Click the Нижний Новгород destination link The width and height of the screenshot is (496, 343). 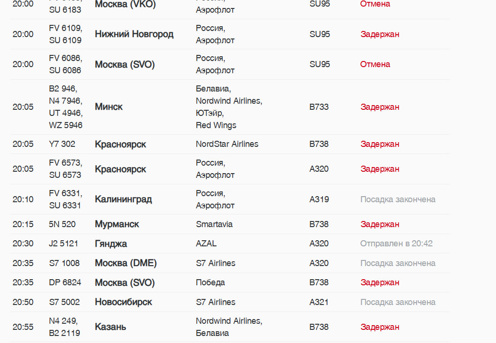pos(134,34)
